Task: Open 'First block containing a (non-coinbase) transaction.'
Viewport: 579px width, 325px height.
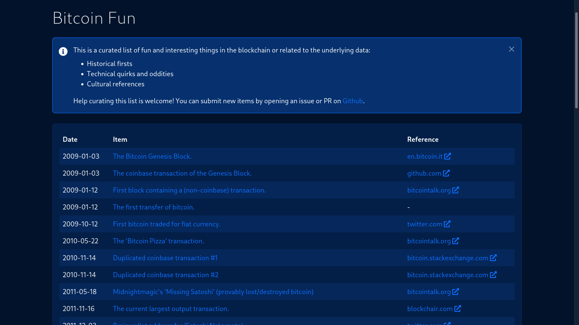Action: 189,190
